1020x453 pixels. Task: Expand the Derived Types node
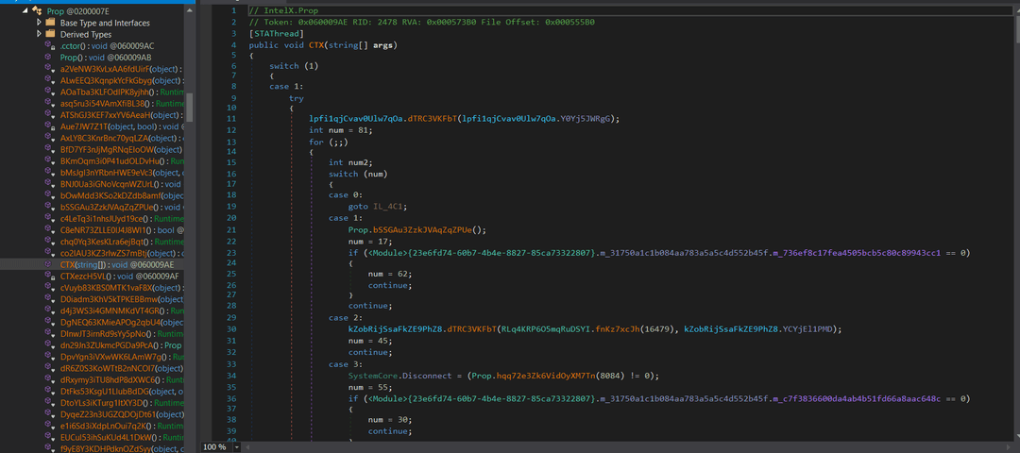(x=39, y=34)
